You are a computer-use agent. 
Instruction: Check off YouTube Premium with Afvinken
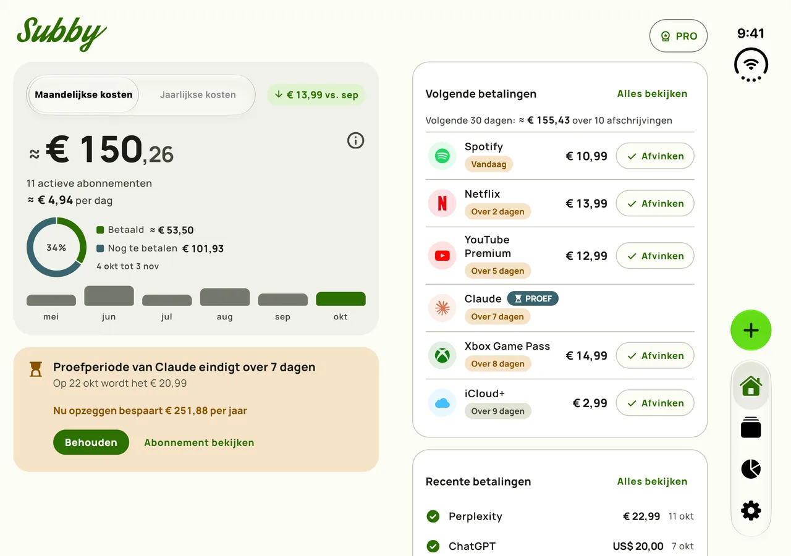click(x=655, y=256)
